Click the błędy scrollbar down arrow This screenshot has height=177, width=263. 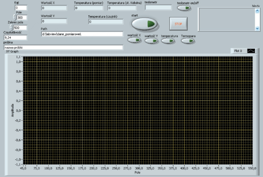[x=257, y=29]
